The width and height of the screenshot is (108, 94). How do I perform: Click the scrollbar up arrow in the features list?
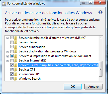[101, 38]
